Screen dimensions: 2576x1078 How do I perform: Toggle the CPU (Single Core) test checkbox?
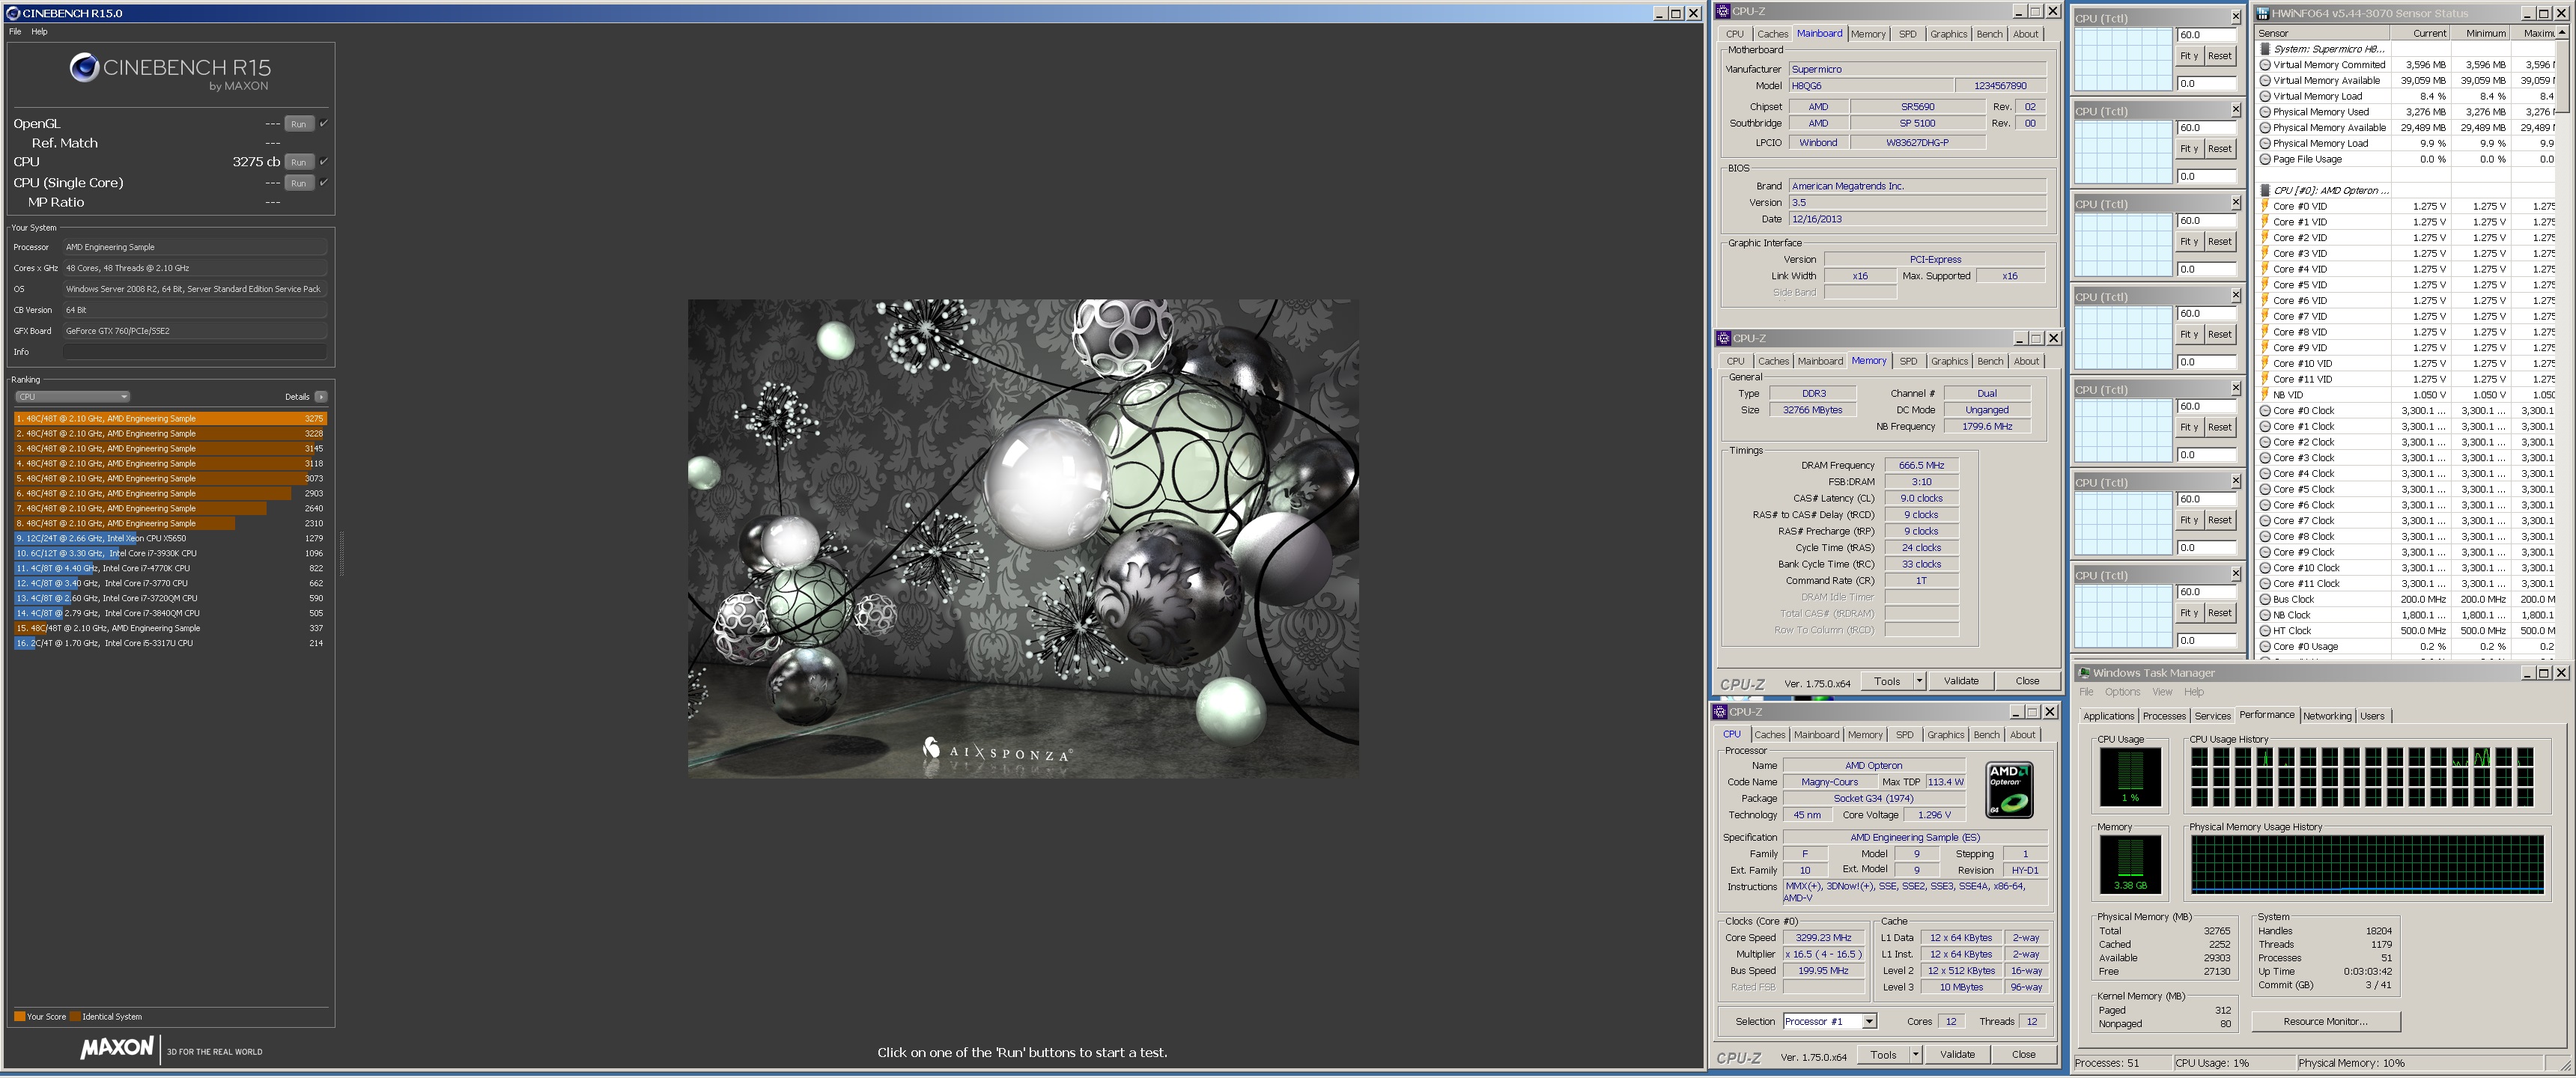coord(323,183)
